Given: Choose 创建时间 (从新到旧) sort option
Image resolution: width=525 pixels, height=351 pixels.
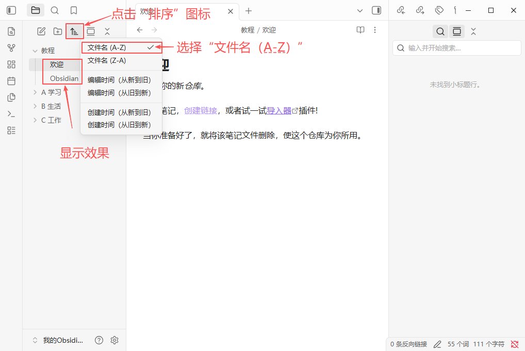Looking at the screenshot, I should coord(121,112).
